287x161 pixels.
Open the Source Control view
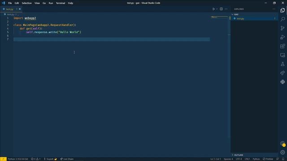point(283,28)
